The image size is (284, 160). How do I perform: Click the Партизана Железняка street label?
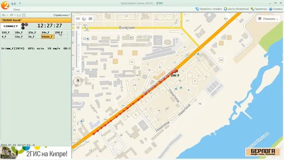point(157,83)
